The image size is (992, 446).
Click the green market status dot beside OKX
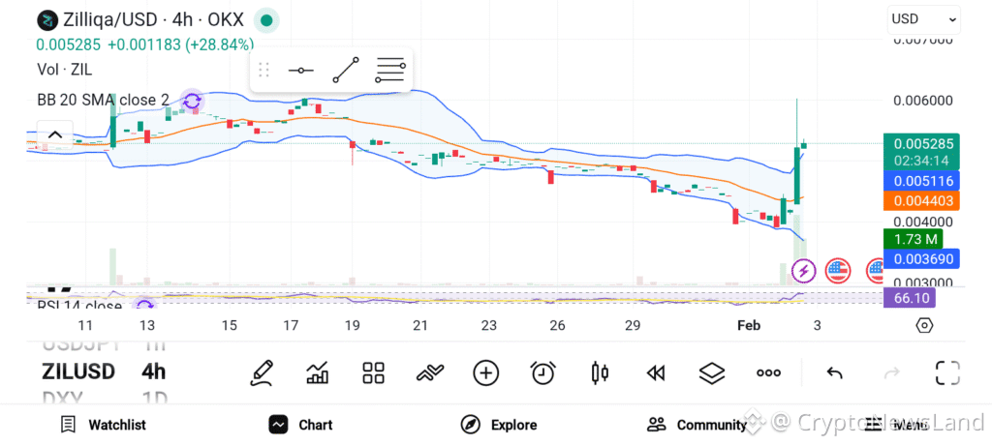tap(266, 20)
